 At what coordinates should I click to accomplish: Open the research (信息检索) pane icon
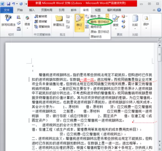(x=19, y=17)
